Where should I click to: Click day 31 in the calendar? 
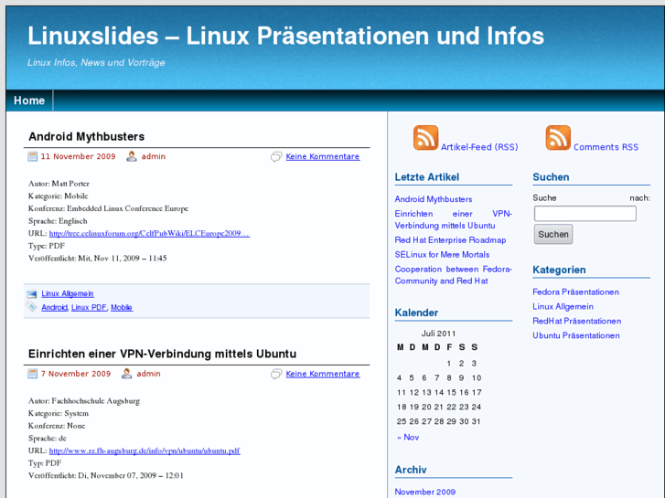(476, 422)
